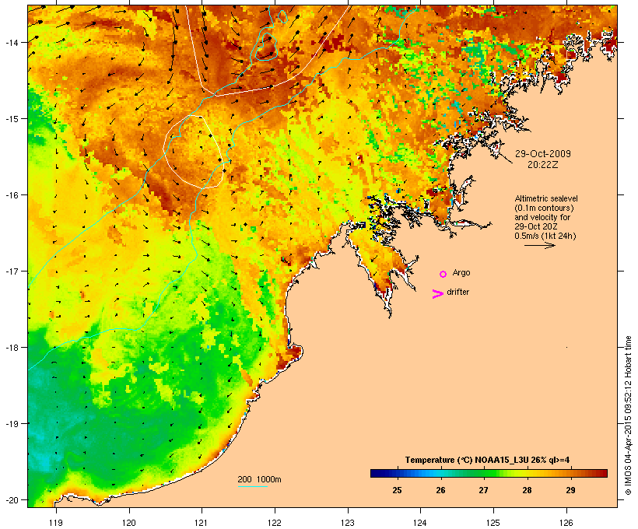
Task: Click the longitude label 126
Action: point(566,523)
